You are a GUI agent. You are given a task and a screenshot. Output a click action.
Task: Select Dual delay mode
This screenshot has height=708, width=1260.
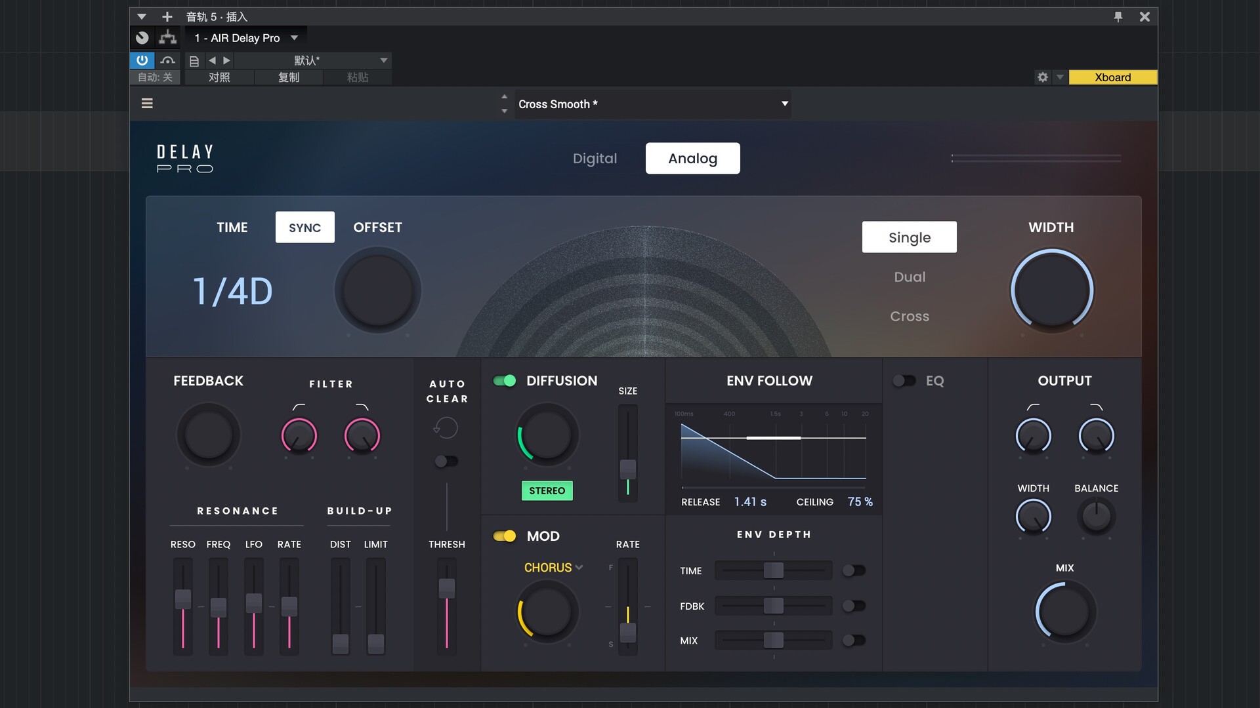click(x=909, y=277)
